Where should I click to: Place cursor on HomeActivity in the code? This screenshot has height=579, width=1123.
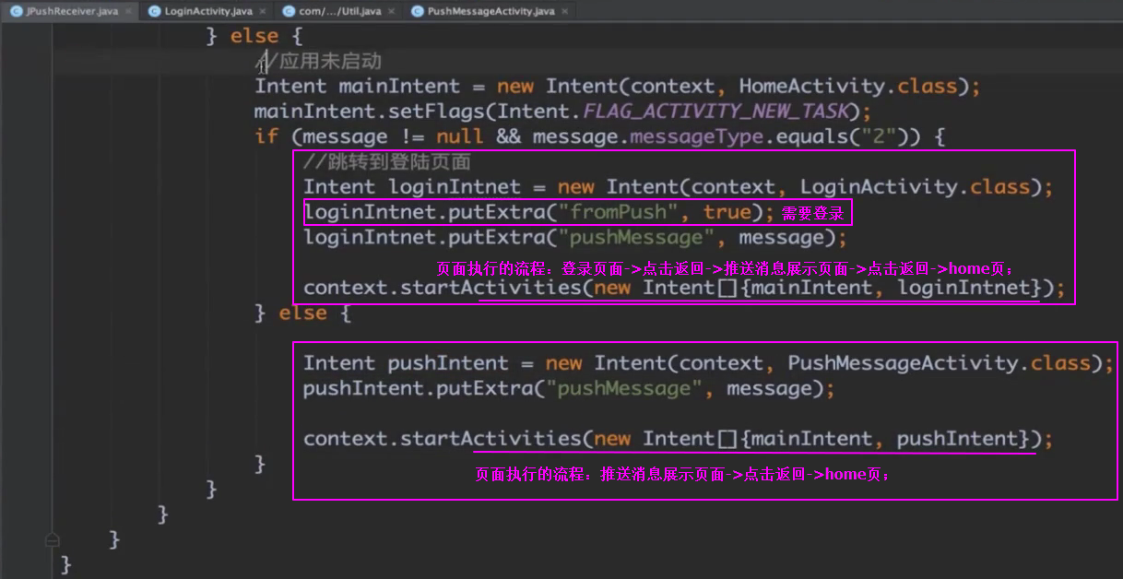coord(811,87)
